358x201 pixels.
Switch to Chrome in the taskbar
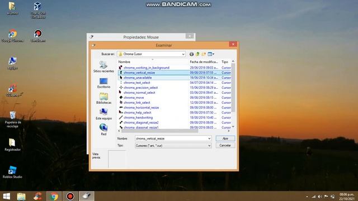click(54, 196)
